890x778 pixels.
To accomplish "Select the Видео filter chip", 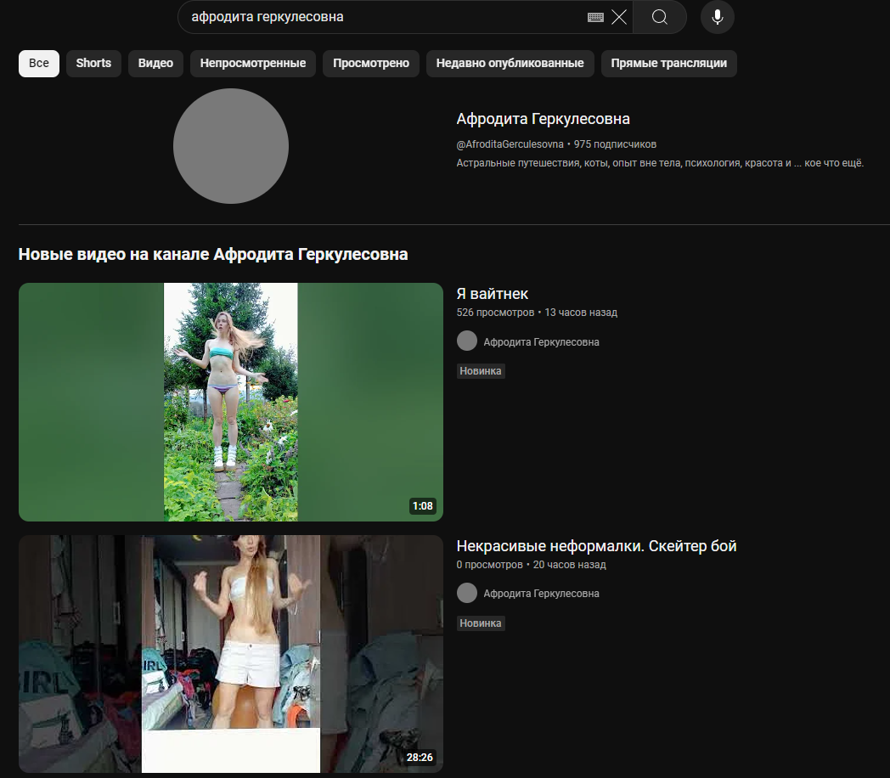I will pyautogui.click(x=155, y=63).
